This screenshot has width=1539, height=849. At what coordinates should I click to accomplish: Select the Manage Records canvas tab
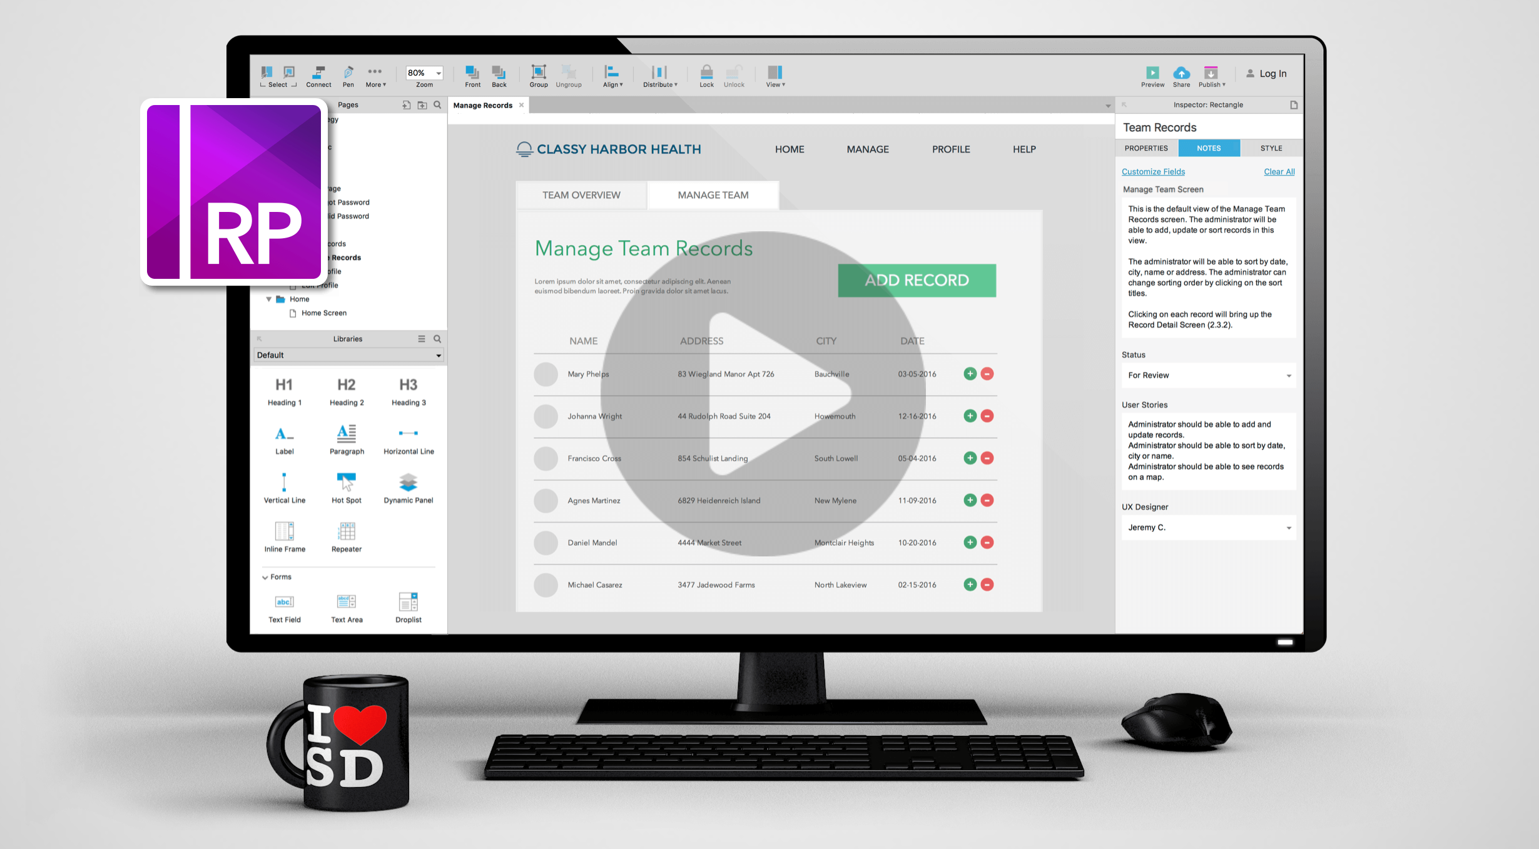click(482, 105)
